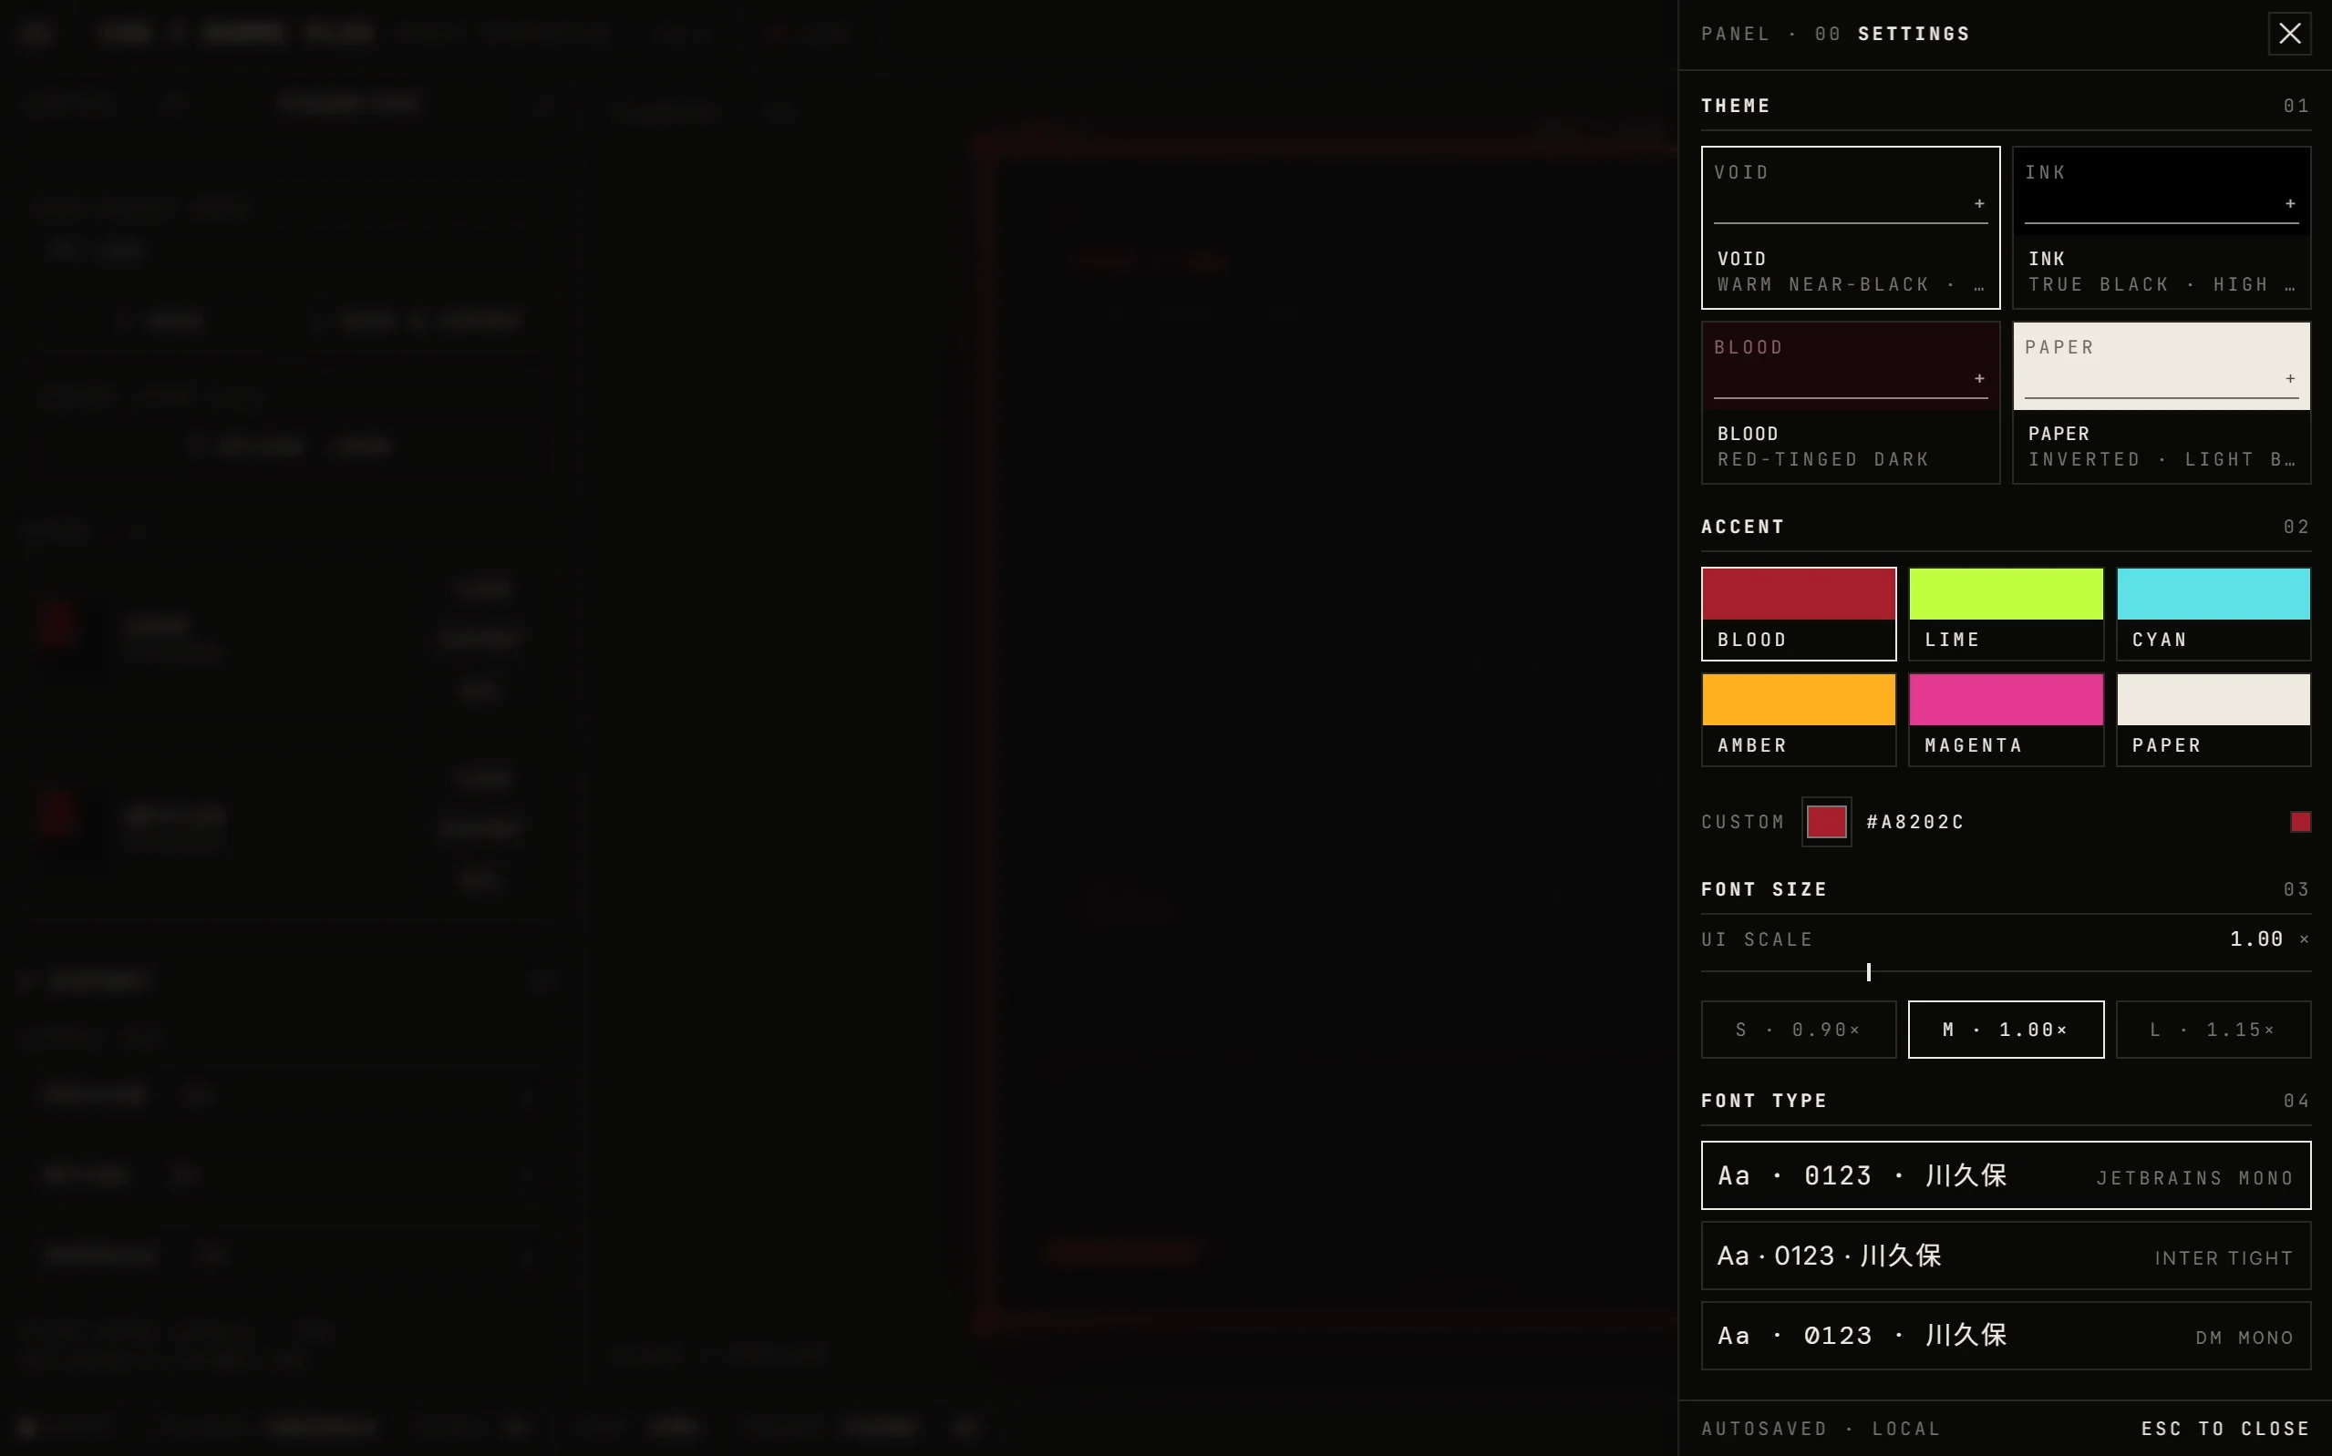2332x1456 pixels.
Task: Choose Inter Tight font type
Action: [2006, 1256]
